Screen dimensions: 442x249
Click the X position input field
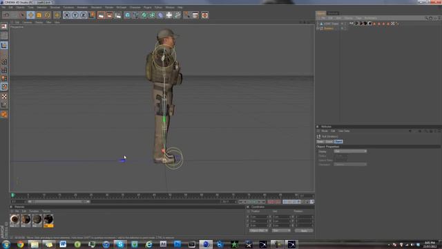tap(258, 217)
